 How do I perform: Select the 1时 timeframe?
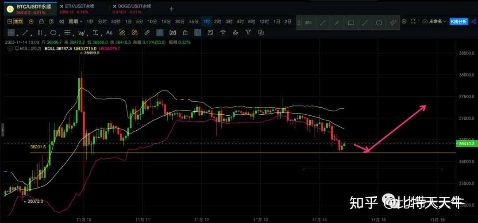tap(206, 22)
